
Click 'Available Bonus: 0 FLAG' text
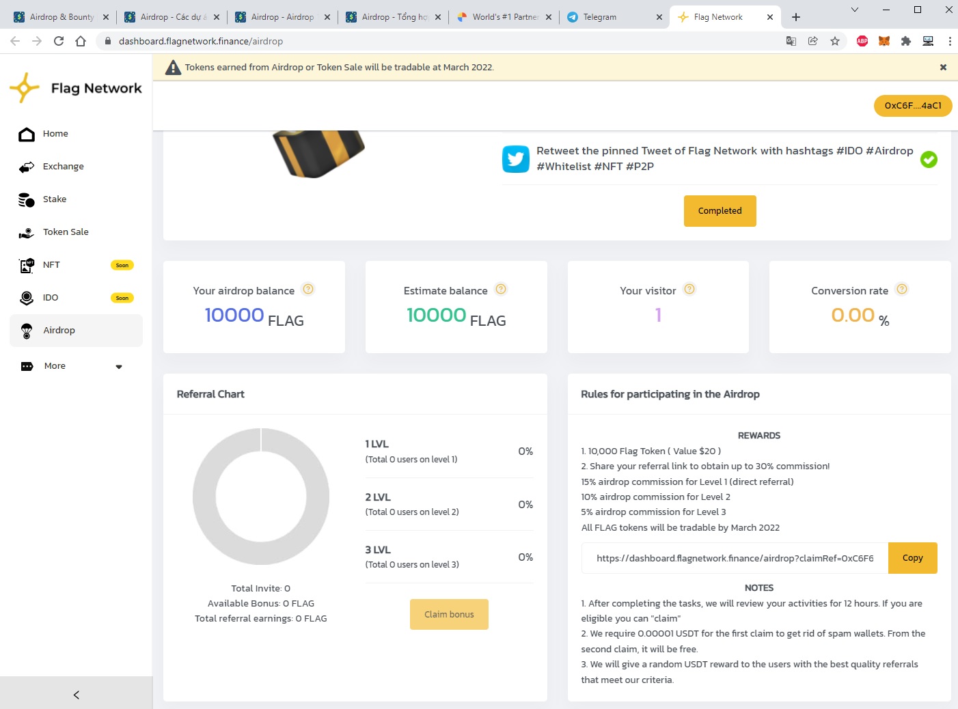(261, 603)
